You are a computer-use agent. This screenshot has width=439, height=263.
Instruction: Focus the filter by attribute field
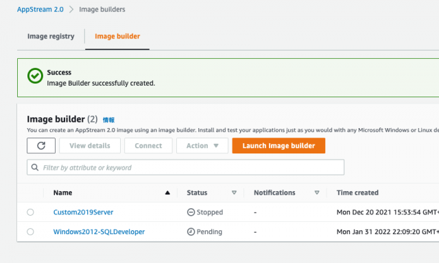(x=185, y=167)
